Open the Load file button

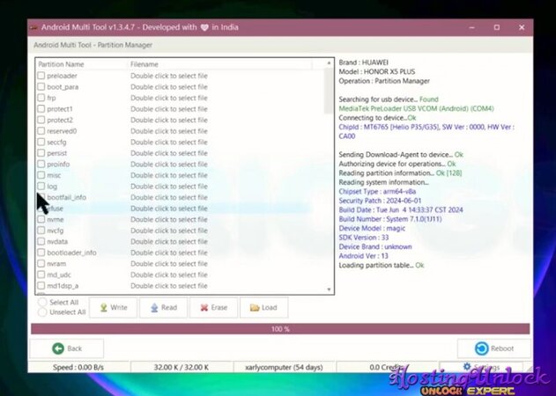pos(263,308)
